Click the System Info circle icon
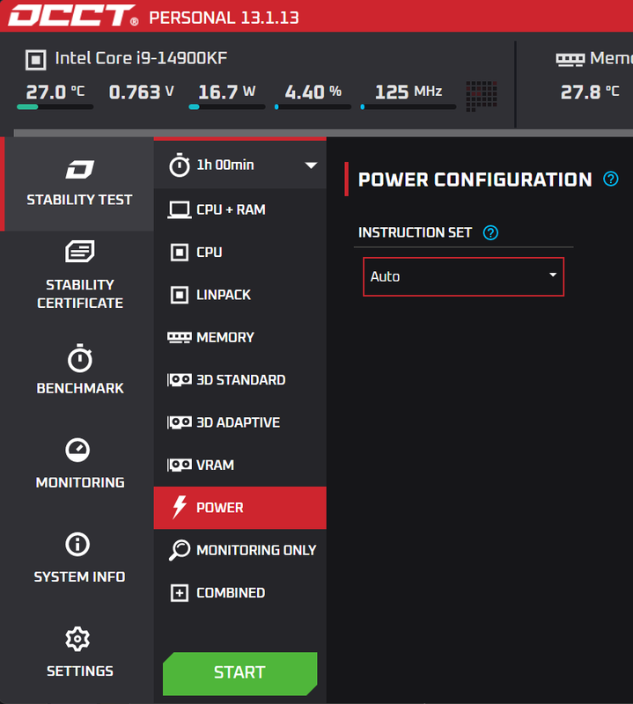633x704 pixels. [x=77, y=544]
